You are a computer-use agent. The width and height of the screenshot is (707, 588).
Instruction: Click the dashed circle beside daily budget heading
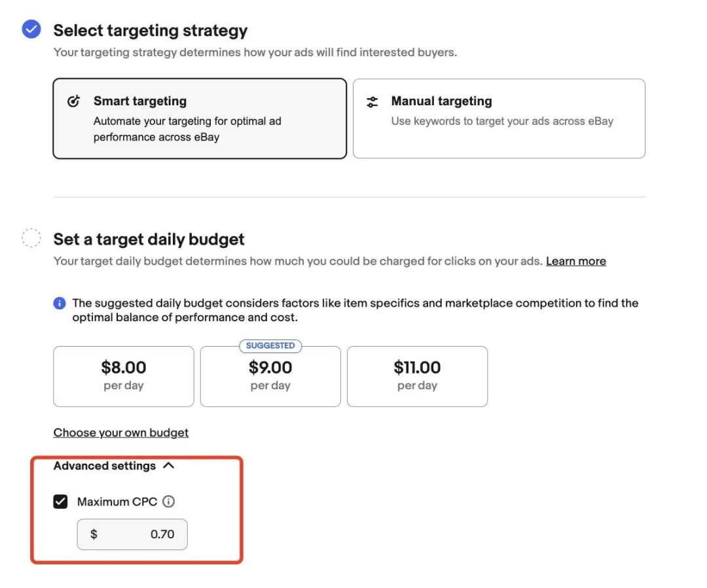(x=31, y=238)
